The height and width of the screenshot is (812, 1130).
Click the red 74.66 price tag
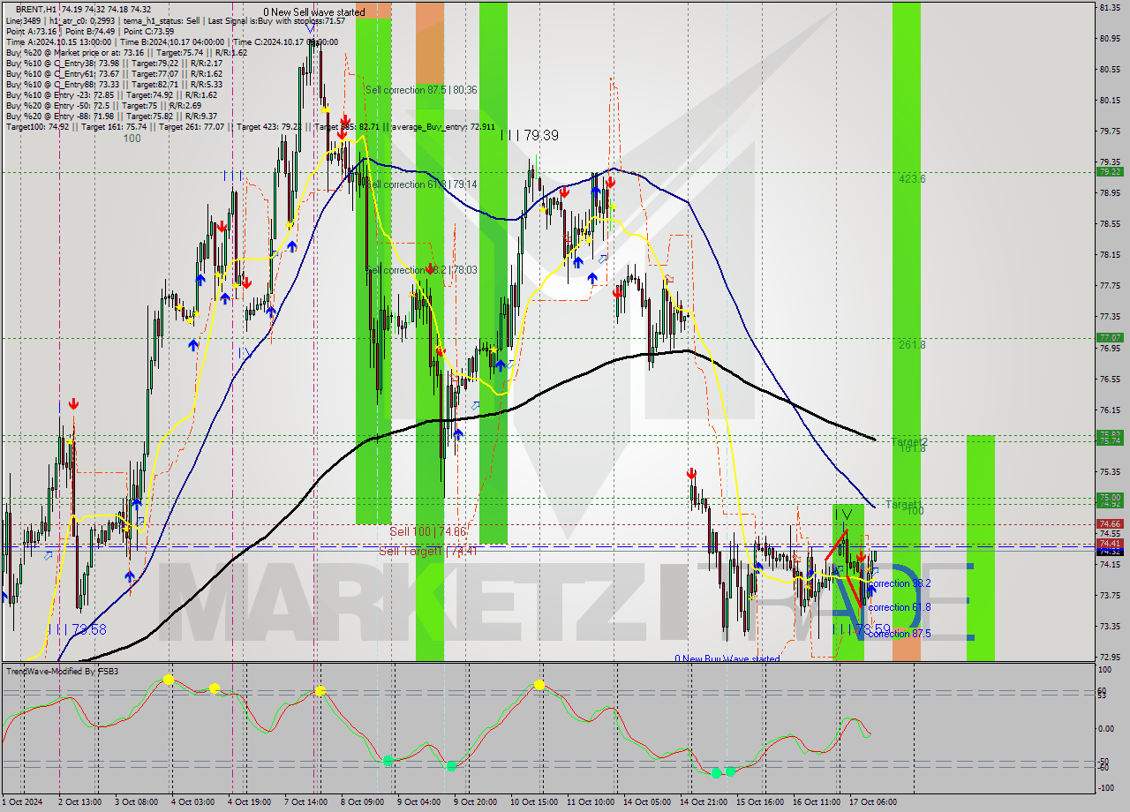point(1109,523)
